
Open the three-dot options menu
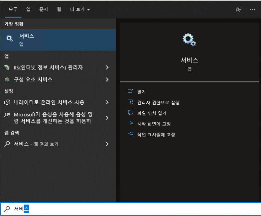pos(253,9)
